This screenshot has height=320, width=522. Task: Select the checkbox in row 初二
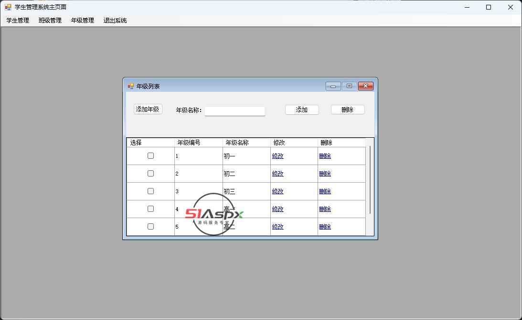tap(150, 174)
